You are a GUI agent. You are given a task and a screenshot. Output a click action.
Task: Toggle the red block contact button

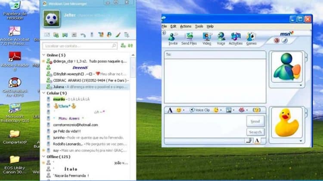[276, 40]
